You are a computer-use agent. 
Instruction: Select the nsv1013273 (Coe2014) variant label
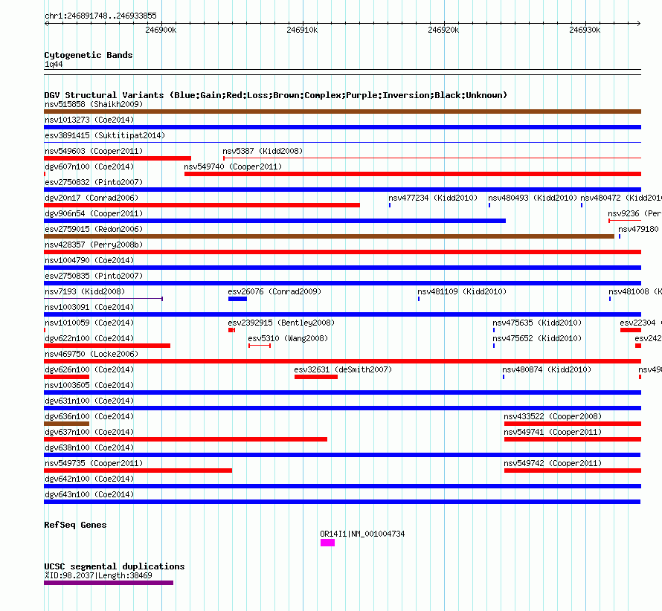(x=89, y=120)
